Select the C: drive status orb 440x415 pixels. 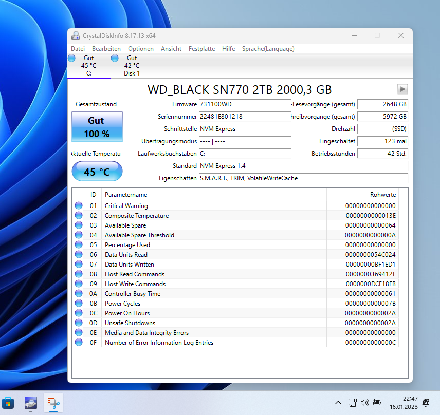tap(72, 58)
